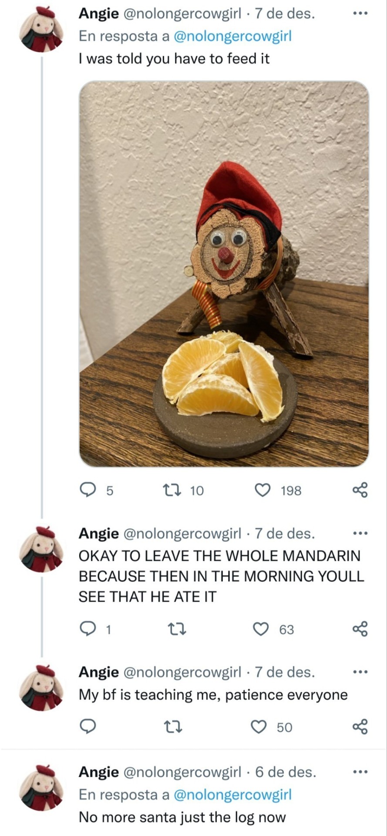
Task: Open the log with mandarin slices photo
Action: click(x=224, y=273)
